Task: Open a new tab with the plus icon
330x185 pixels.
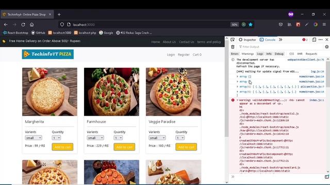Action: point(59,14)
